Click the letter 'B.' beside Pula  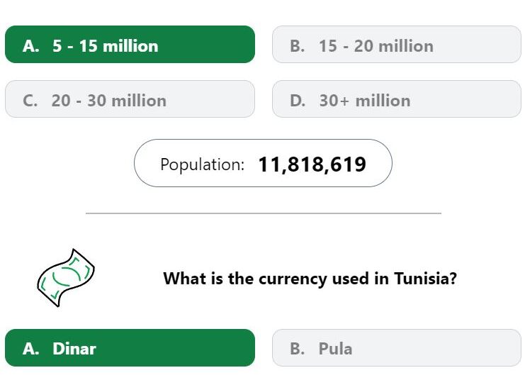(x=298, y=349)
